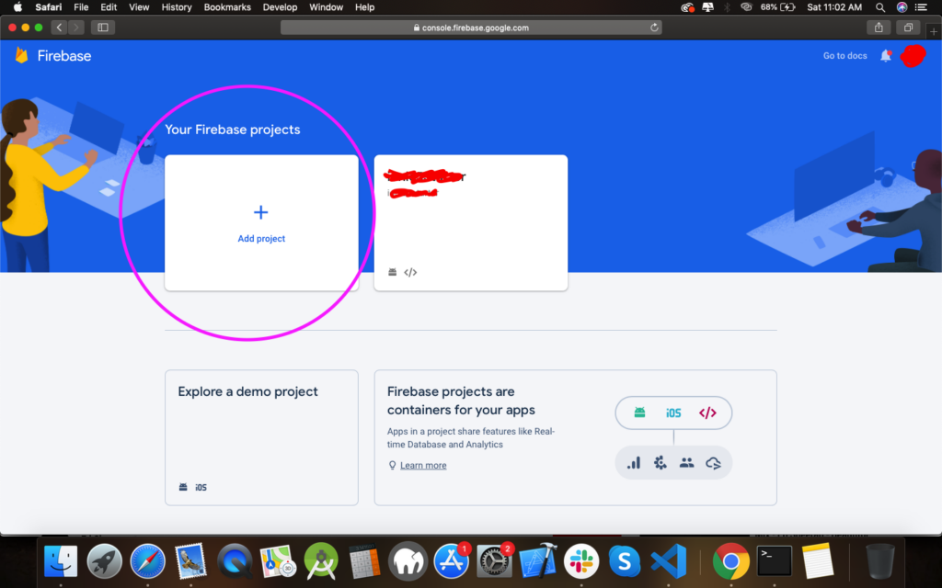The image size is (942, 588).
Task: Open the Firebase documentation via Go to docs
Action: click(844, 55)
